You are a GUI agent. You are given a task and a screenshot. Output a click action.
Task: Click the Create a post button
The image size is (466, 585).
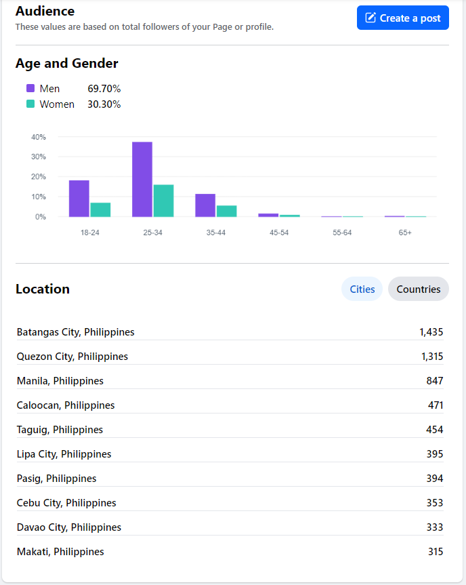click(x=403, y=18)
